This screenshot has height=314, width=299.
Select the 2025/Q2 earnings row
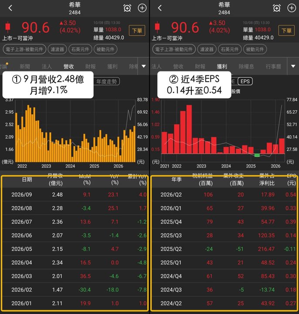pos(224,249)
